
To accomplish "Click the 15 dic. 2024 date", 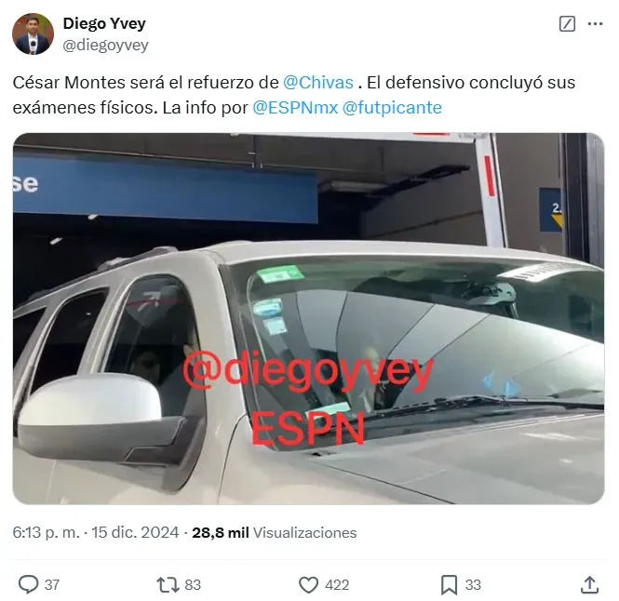I will 135,533.
